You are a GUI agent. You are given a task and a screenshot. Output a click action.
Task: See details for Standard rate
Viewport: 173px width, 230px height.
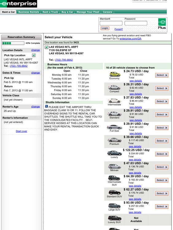pyautogui.click(x=136, y=120)
